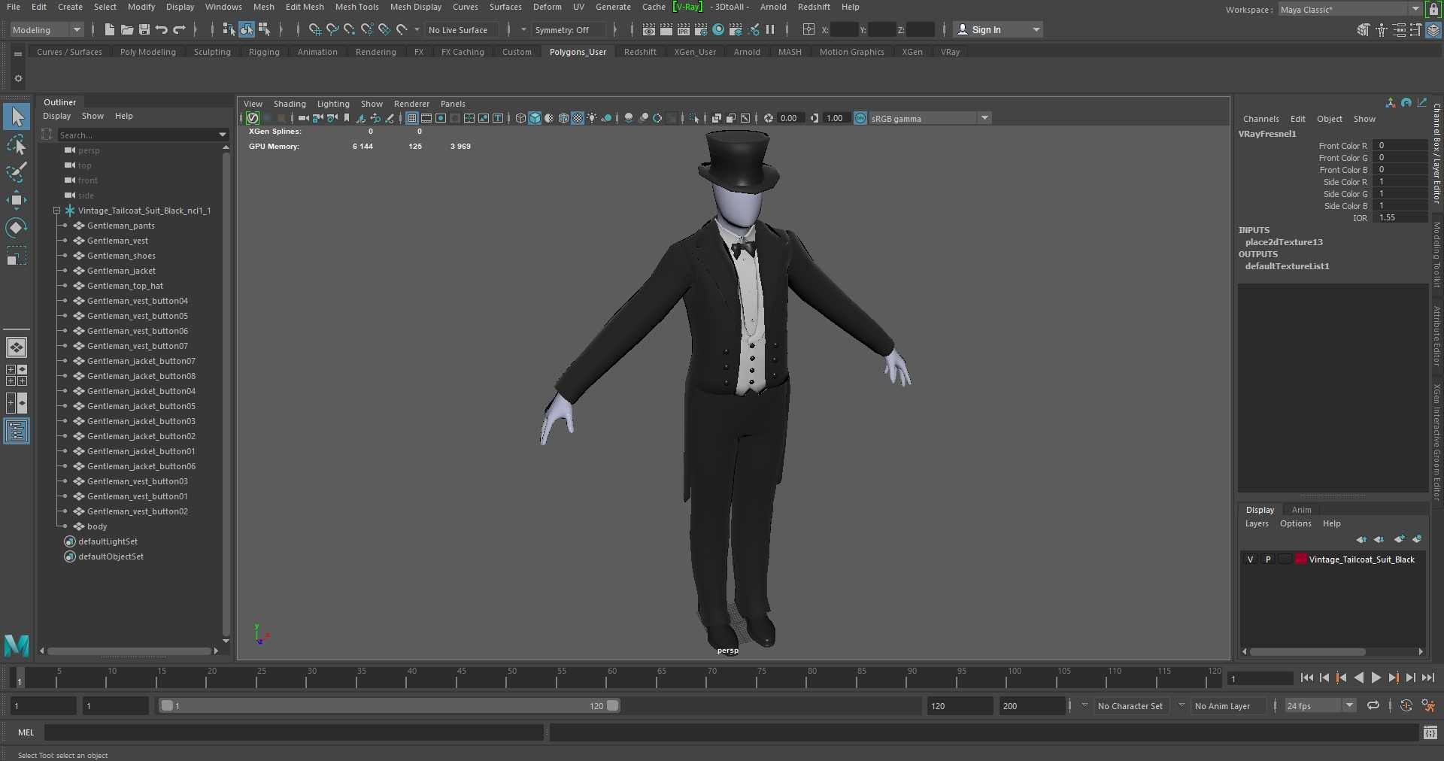Choose the Paint Selection tool

pyautogui.click(x=17, y=172)
